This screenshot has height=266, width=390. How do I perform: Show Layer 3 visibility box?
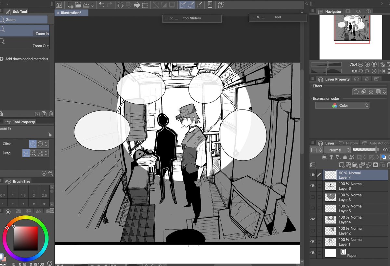coord(313,197)
